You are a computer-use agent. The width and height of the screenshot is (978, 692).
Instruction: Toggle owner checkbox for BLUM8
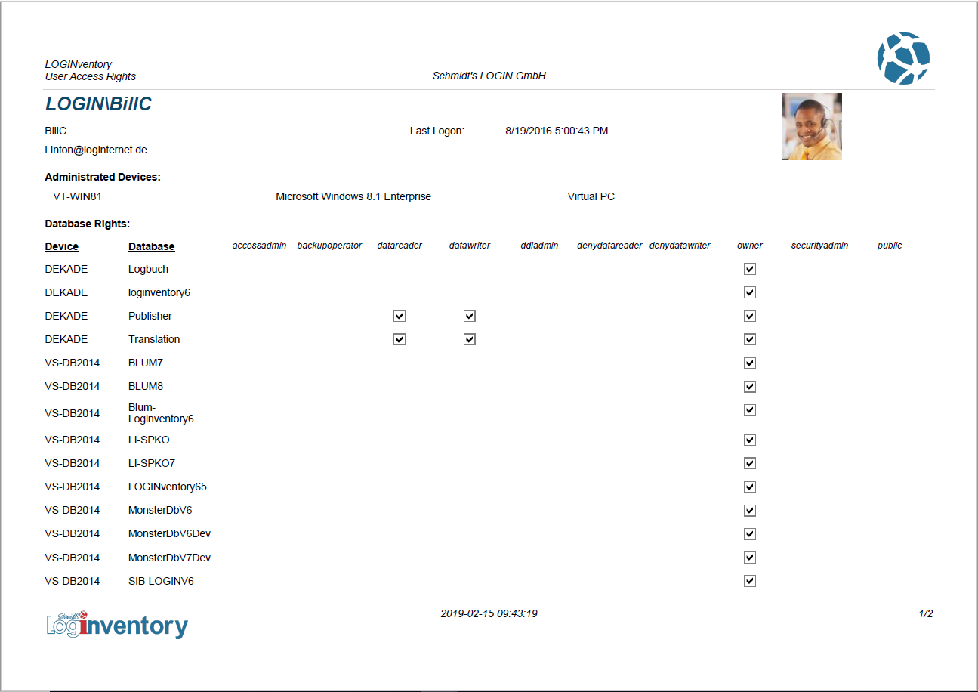point(750,386)
